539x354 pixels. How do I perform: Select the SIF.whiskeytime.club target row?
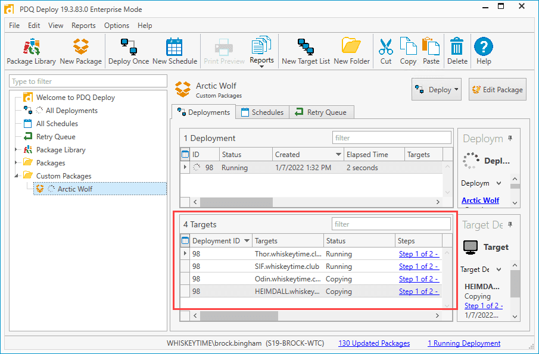[x=311, y=267]
